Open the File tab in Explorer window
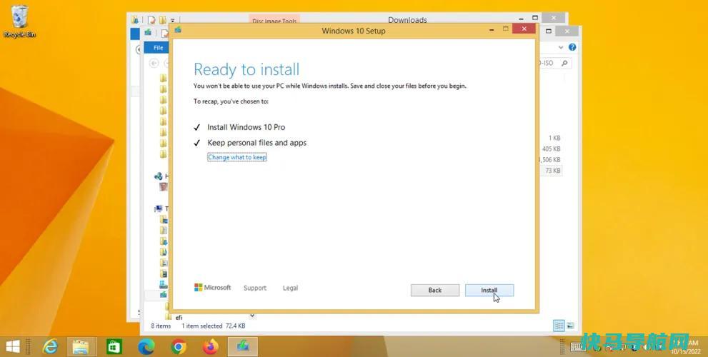The image size is (708, 357). (x=158, y=48)
